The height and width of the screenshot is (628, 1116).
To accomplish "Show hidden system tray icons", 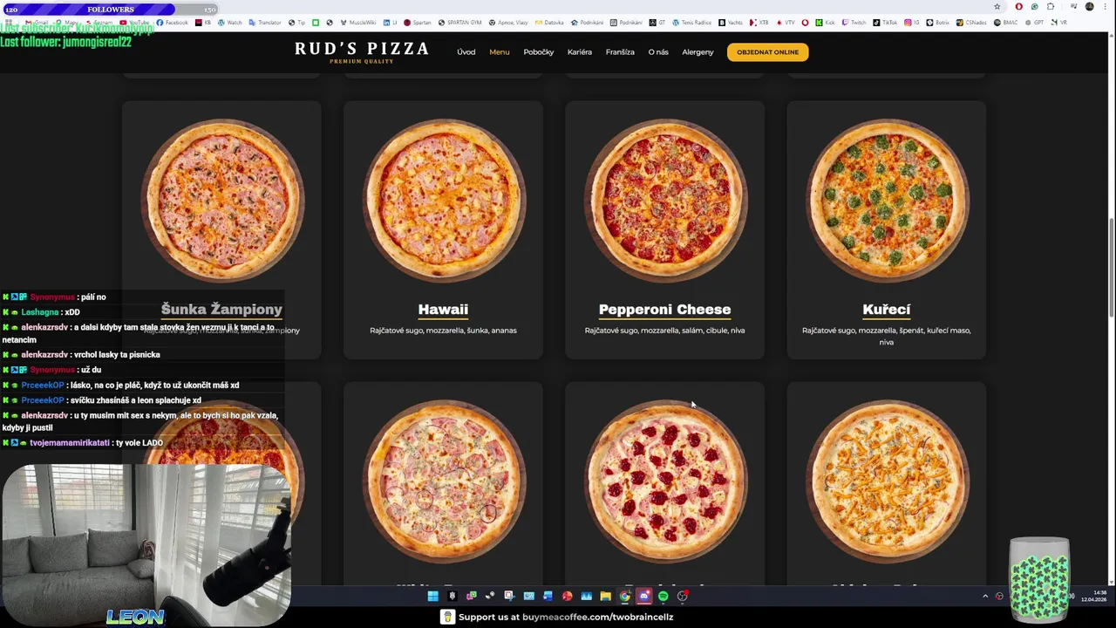I will tap(985, 597).
